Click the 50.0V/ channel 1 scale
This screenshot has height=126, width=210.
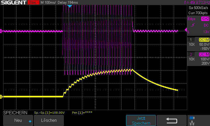click(204, 44)
